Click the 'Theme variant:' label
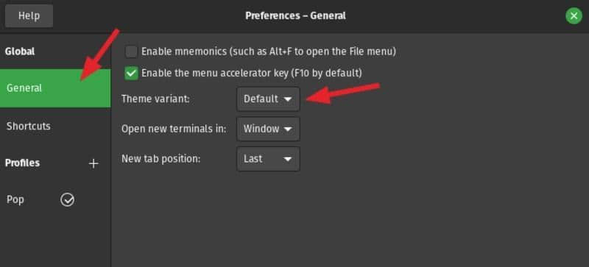The image size is (589, 267). 155,99
